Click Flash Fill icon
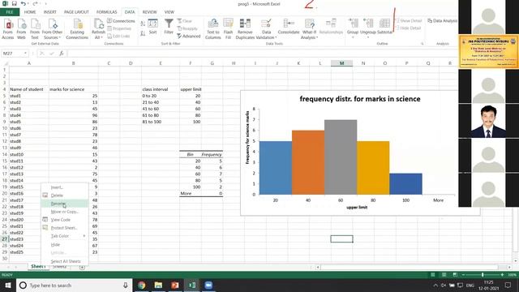This screenshot has height=292, width=519. 228,29
